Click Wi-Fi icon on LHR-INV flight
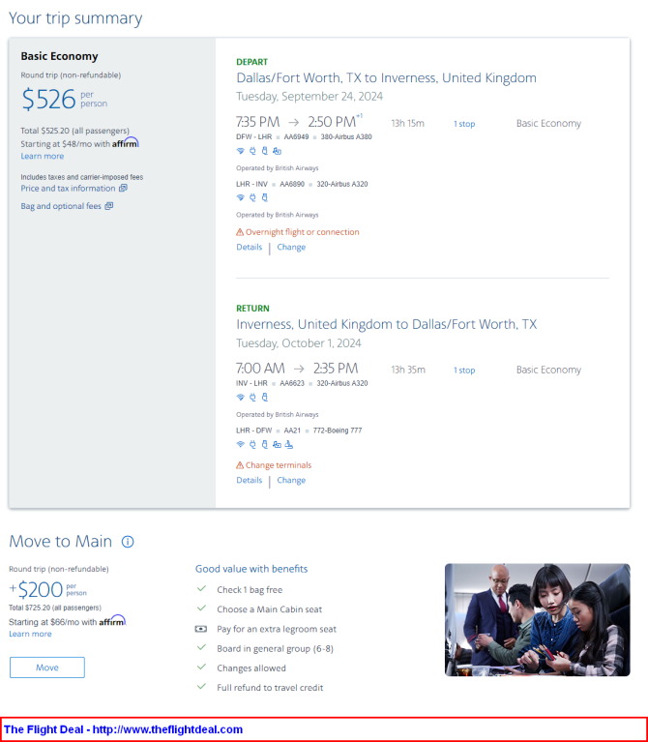Screen dimensions: 648x742 click(240, 197)
